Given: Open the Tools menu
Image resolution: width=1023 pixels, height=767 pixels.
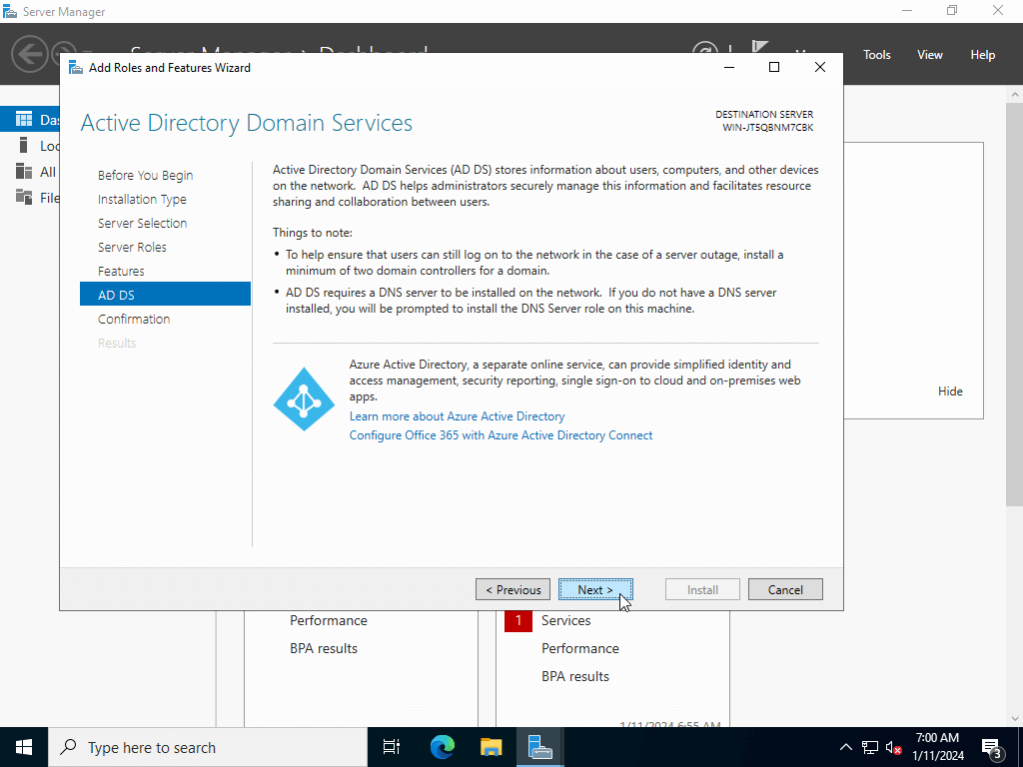Looking at the screenshot, I should click(x=876, y=55).
